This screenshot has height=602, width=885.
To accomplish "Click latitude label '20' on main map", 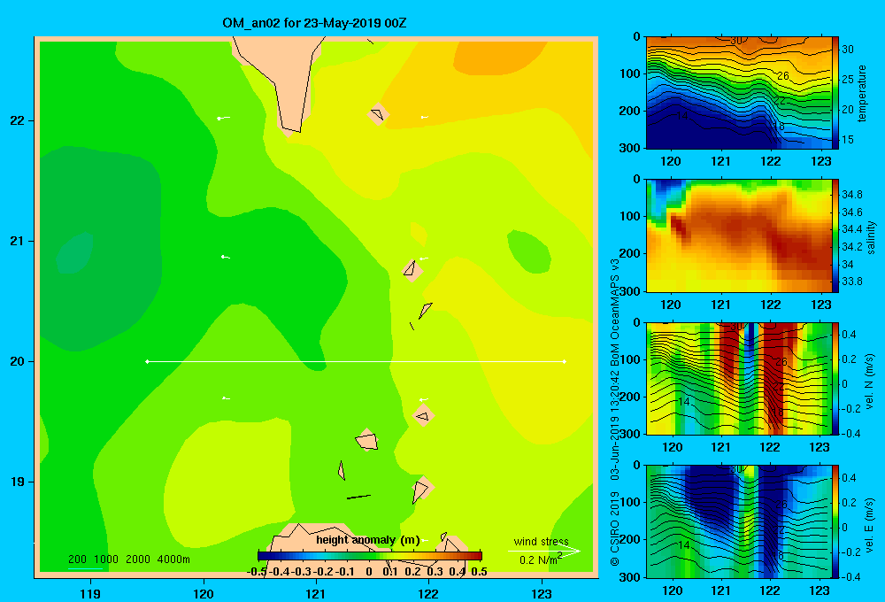I will click(17, 361).
